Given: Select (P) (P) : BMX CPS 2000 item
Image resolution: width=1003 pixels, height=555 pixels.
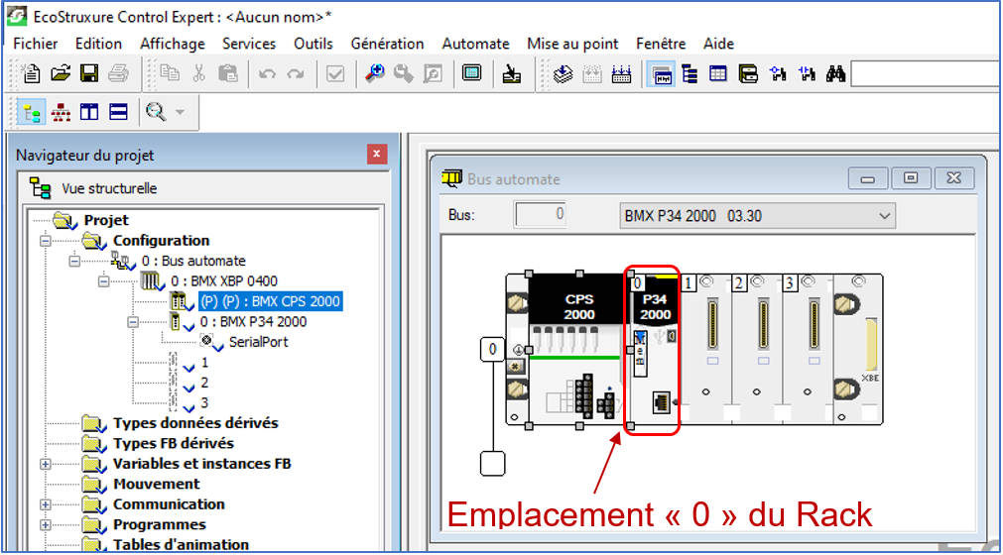Looking at the screenshot, I should point(270,301).
